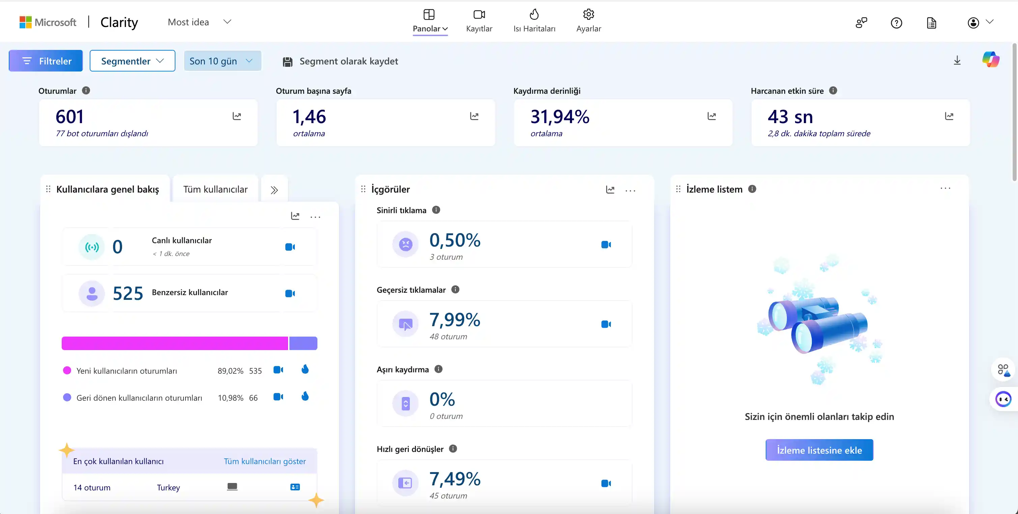Open the help question mark icon
Screen dimensions: 1018x514
coord(896,23)
